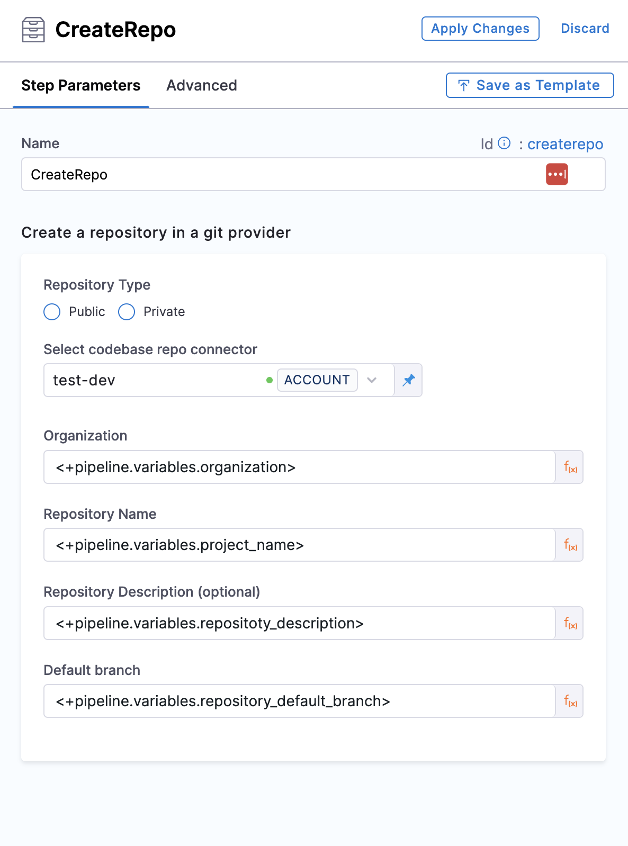Click the ACCOUNT scope tag
Viewport: 628px width, 846px height.
(x=317, y=380)
